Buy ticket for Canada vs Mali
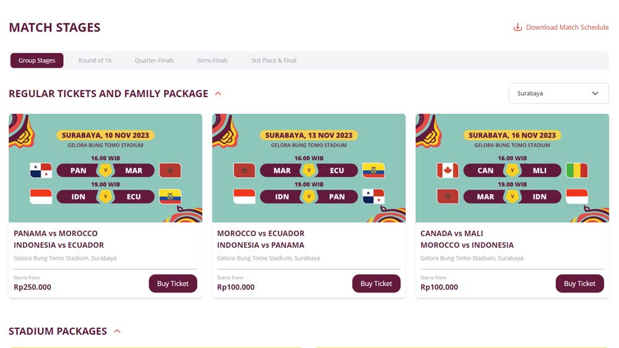The height and width of the screenshot is (348, 619). click(579, 284)
